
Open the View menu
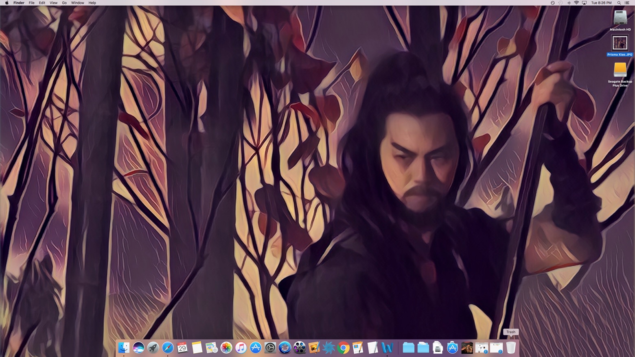coord(53,3)
